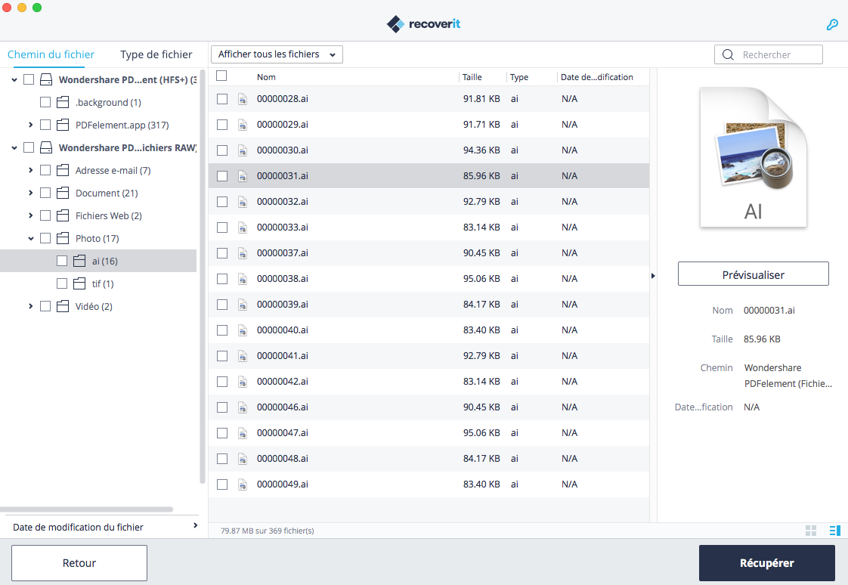848x585 pixels.
Task: Sort by Nom column header
Action: tap(266, 77)
